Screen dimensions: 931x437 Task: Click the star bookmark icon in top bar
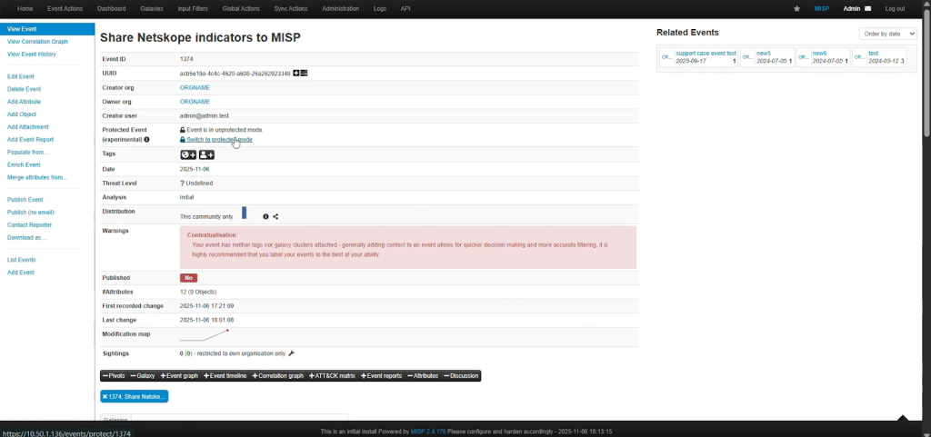tap(796, 9)
